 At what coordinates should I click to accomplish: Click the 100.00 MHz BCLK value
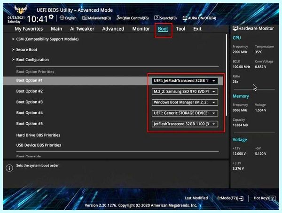[241, 67]
